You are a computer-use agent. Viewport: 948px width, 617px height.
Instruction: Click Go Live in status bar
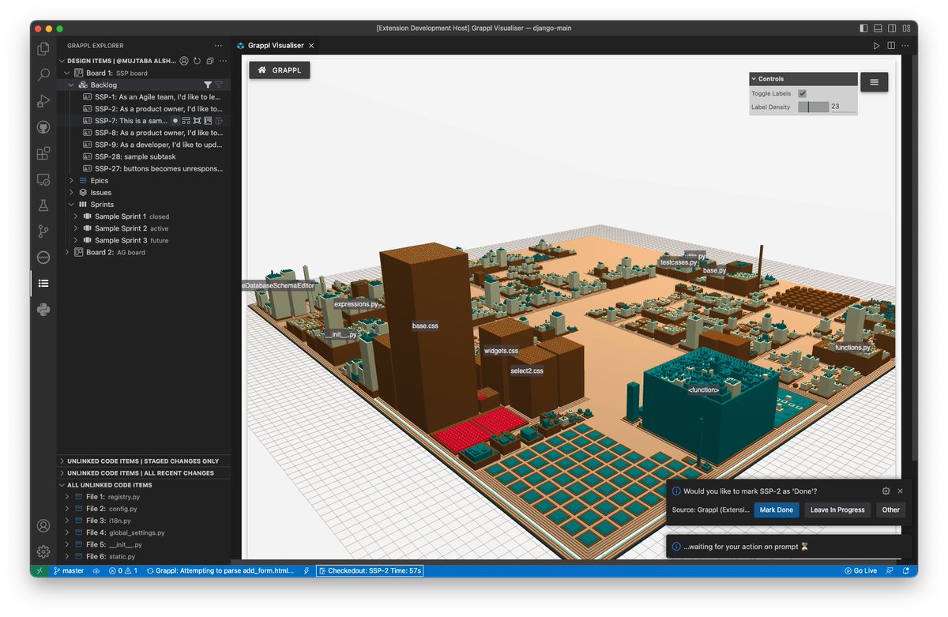tap(860, 570)
